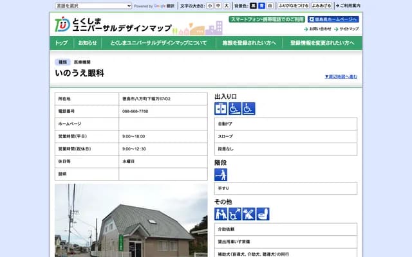Viewport: 412px width, 257px height.
Task: Click the no-step wheelchair icon under 出入り口
Action: point(248,109)
